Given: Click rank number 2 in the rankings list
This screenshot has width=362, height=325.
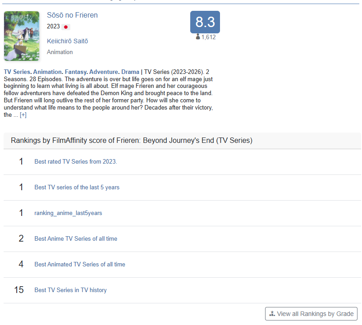Looking at the screenshot, I should coord(21,238).
